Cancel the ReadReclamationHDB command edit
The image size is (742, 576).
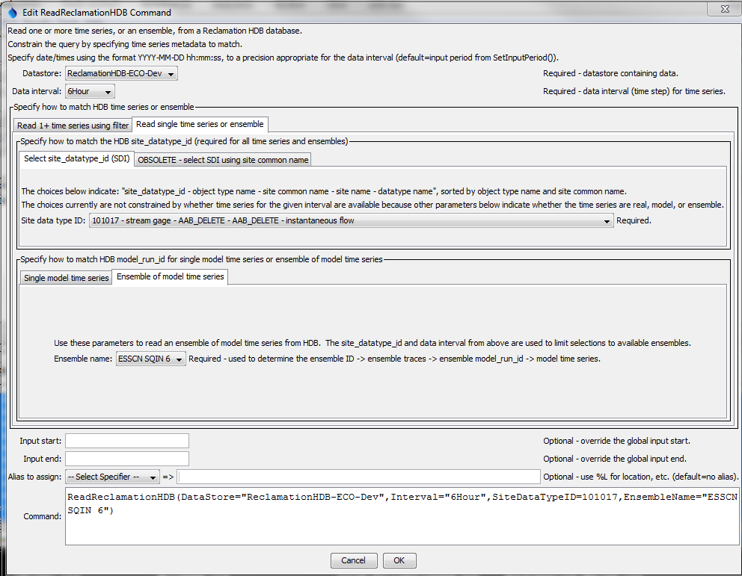pyautogui.click(x=353, y=560)
